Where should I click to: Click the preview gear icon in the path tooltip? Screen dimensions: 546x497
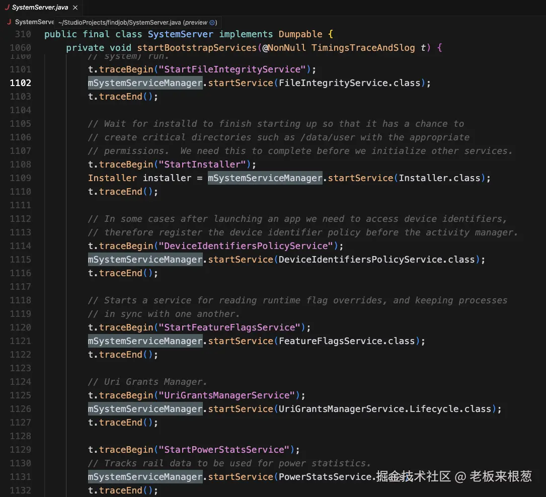pos(212,23)
